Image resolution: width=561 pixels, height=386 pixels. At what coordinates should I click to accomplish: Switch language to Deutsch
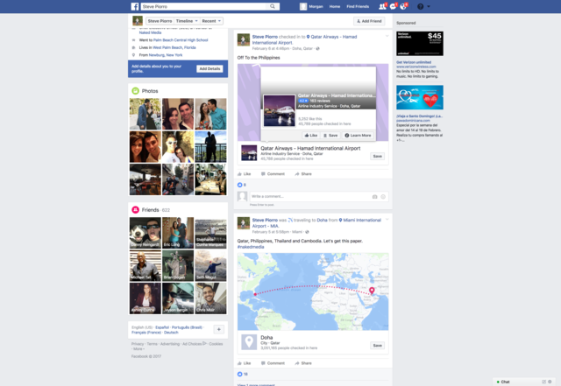pos(171,333)
